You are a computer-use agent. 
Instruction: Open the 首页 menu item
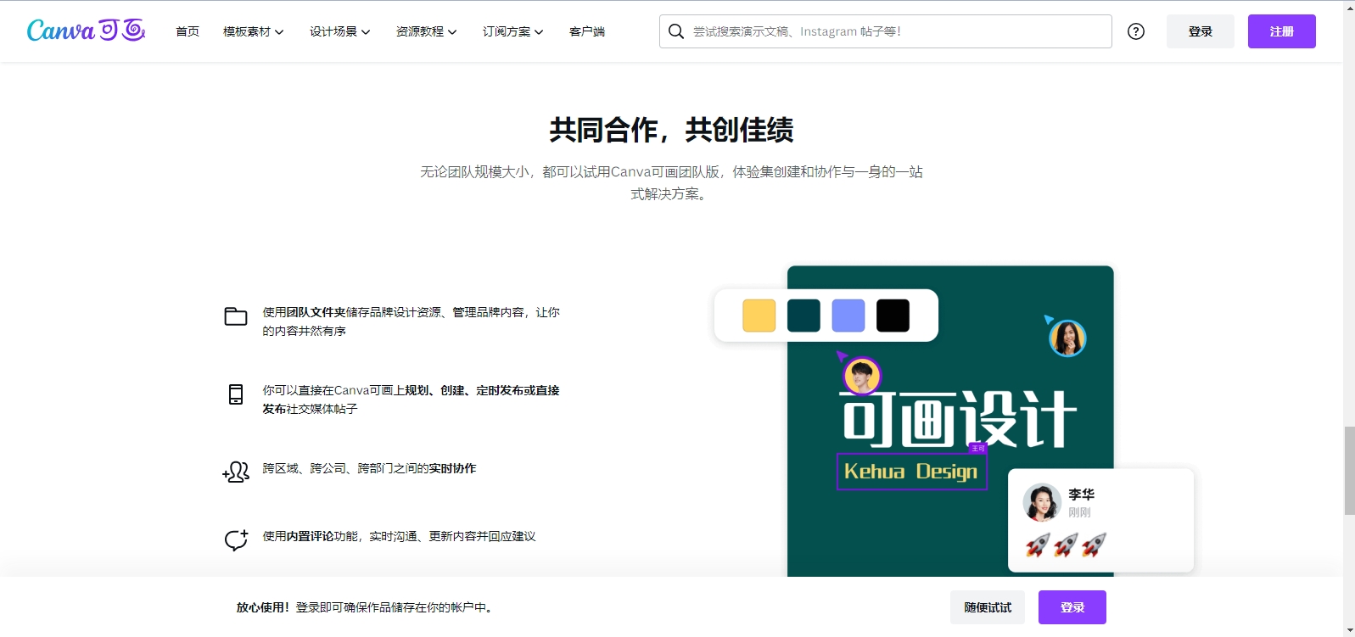[x=188, y=31]
